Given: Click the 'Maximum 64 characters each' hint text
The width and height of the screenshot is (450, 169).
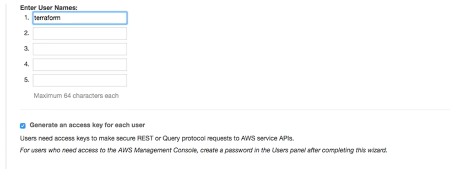Looking at the screenshot, I should pos(76,96).
